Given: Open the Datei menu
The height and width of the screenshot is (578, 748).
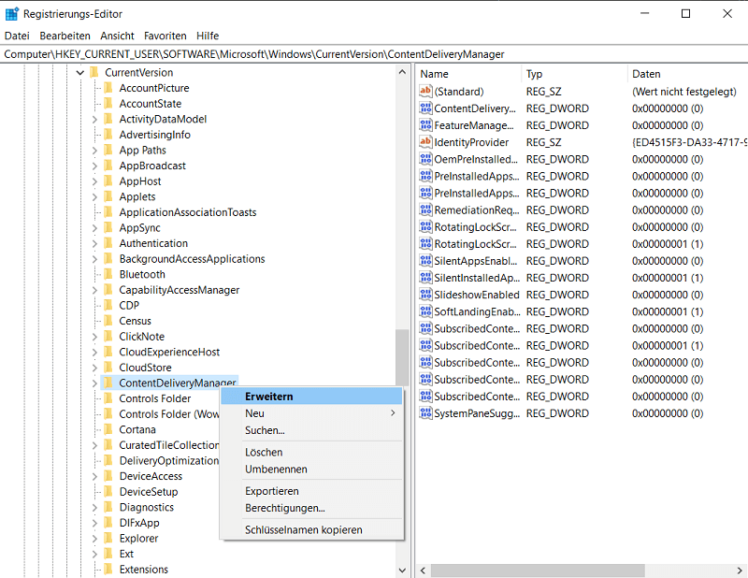Looking at the screenshot, I should tap(17, 36).
